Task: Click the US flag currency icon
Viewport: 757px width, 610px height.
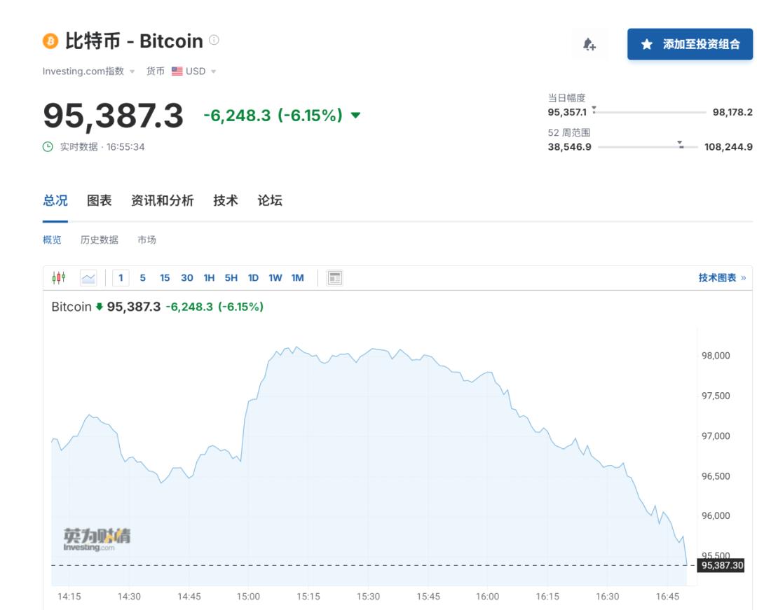Action: pos(177,71)
